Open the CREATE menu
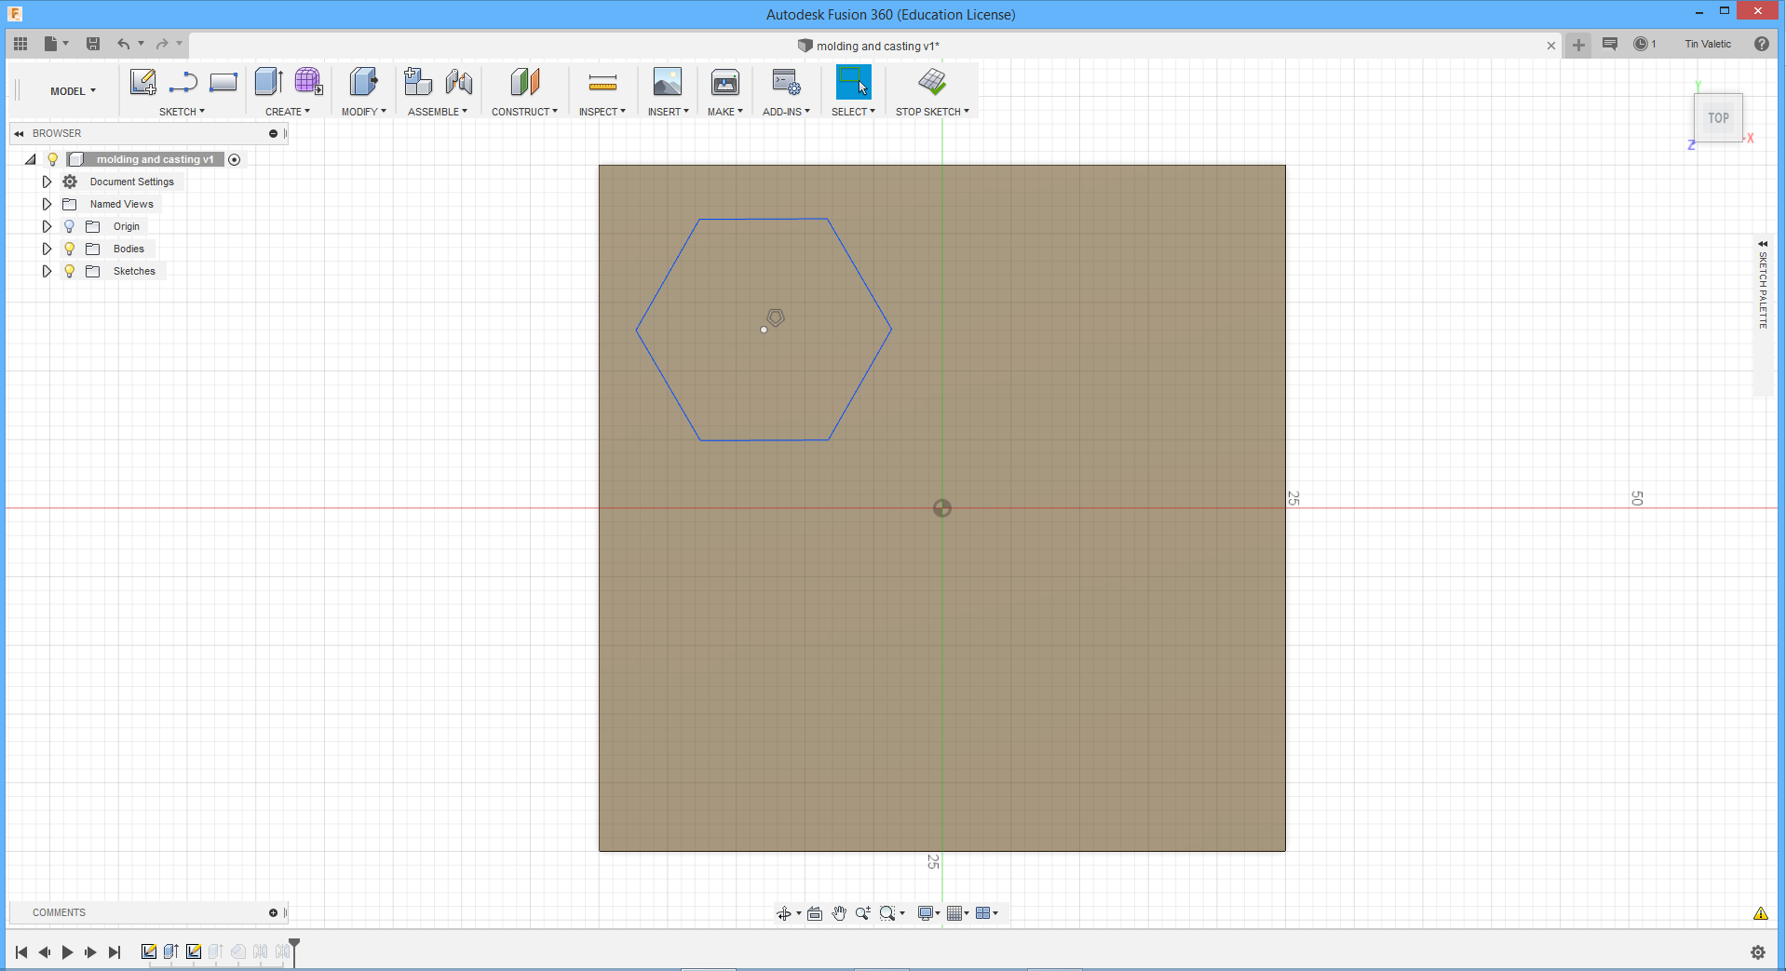 point(288,112)
